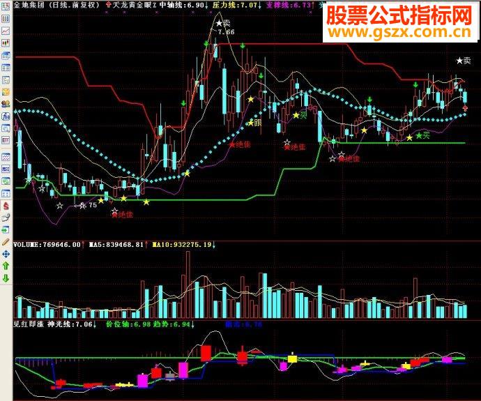Click the tallest volume bar
The image size is (481, 401).
click(188, 285)
